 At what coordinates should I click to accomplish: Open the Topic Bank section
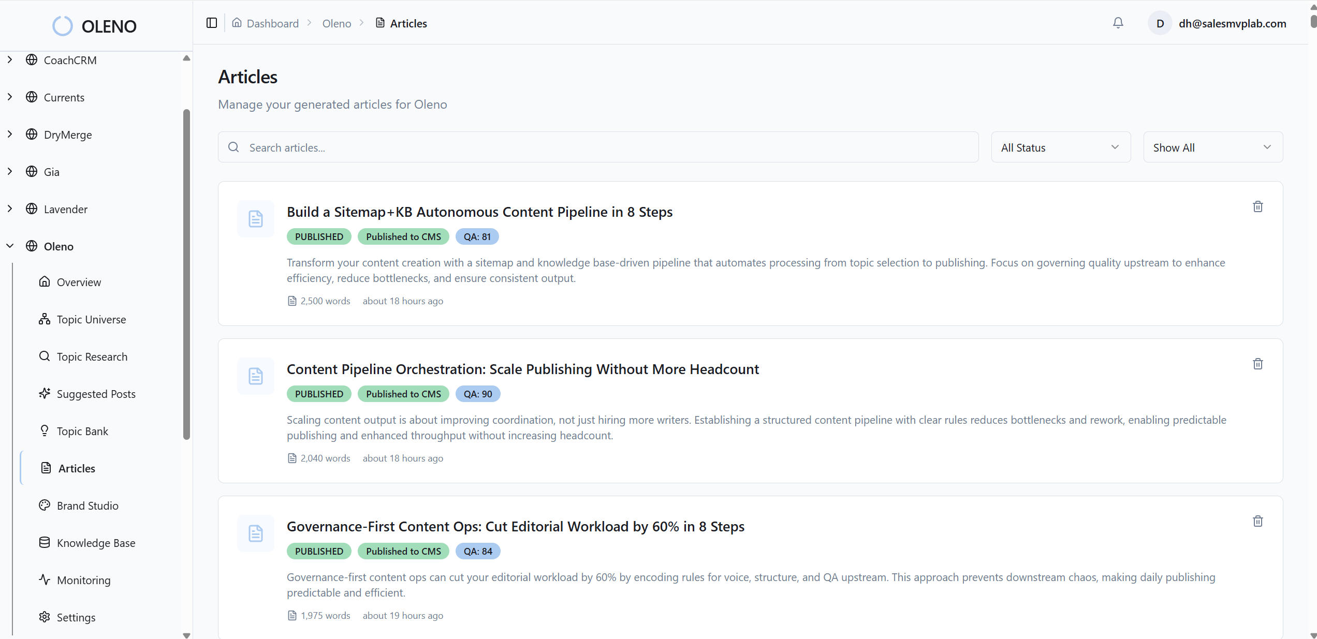(82, 431)
